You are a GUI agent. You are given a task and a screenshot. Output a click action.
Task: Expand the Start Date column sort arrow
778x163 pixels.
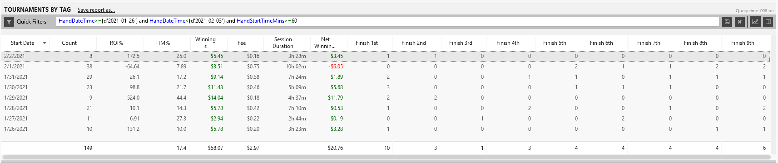(45, 43)
